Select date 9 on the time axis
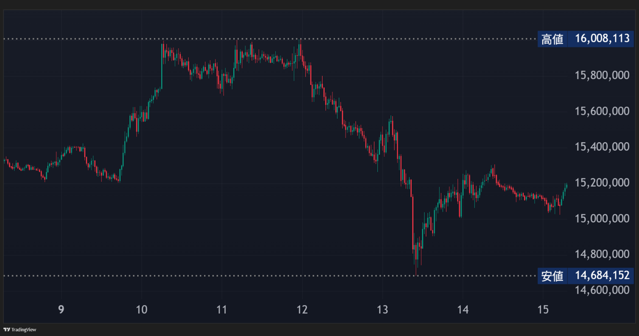 (x=61, y=309)
